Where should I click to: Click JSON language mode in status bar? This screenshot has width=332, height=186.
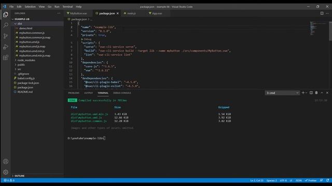pos(299,180)
